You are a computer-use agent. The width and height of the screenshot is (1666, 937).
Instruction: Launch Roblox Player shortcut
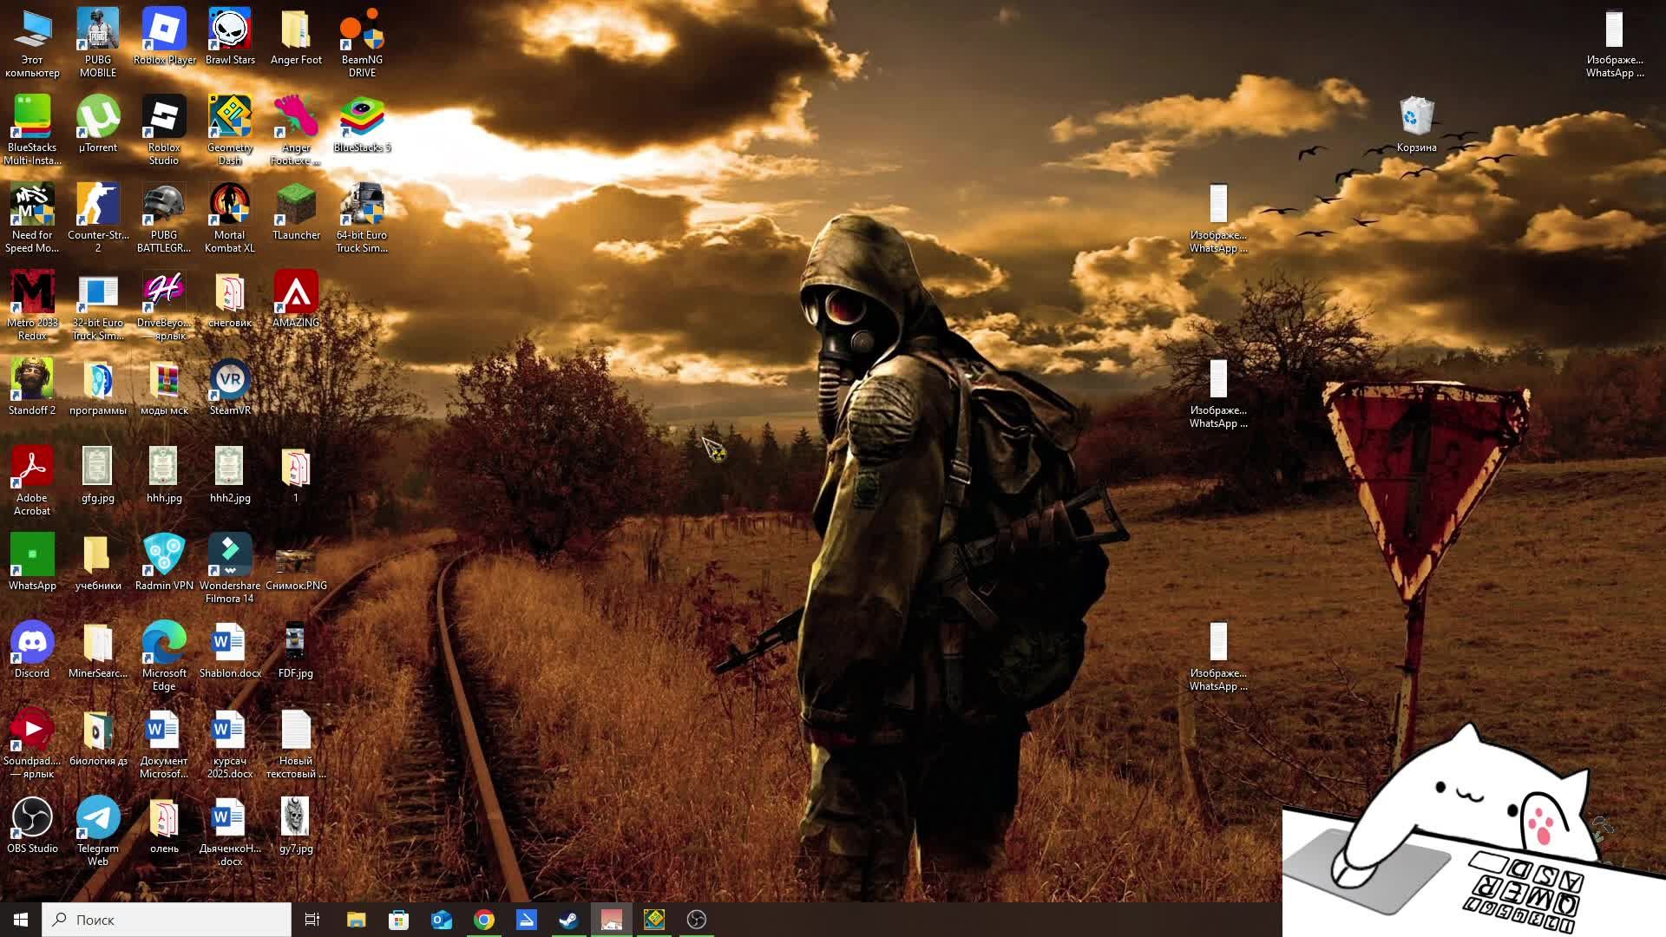pos(164,36)
